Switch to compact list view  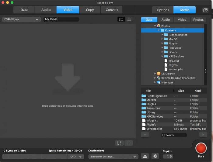[129, 19]
